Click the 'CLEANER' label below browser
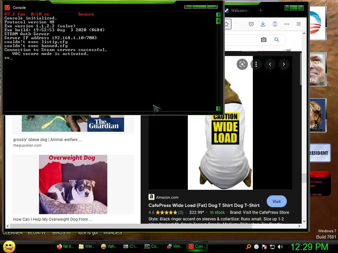 (13, 233)
